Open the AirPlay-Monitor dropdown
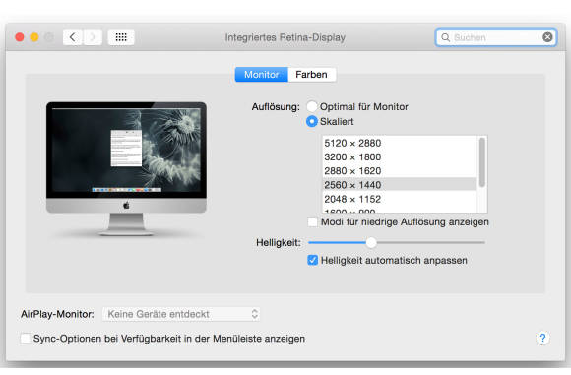Image resolution: width=571 pixels, height=375 pixels. click(x=181, y=314)
